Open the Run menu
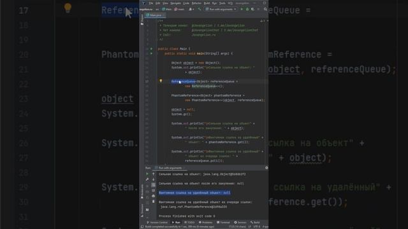408x229 pixels. [214, 3]
